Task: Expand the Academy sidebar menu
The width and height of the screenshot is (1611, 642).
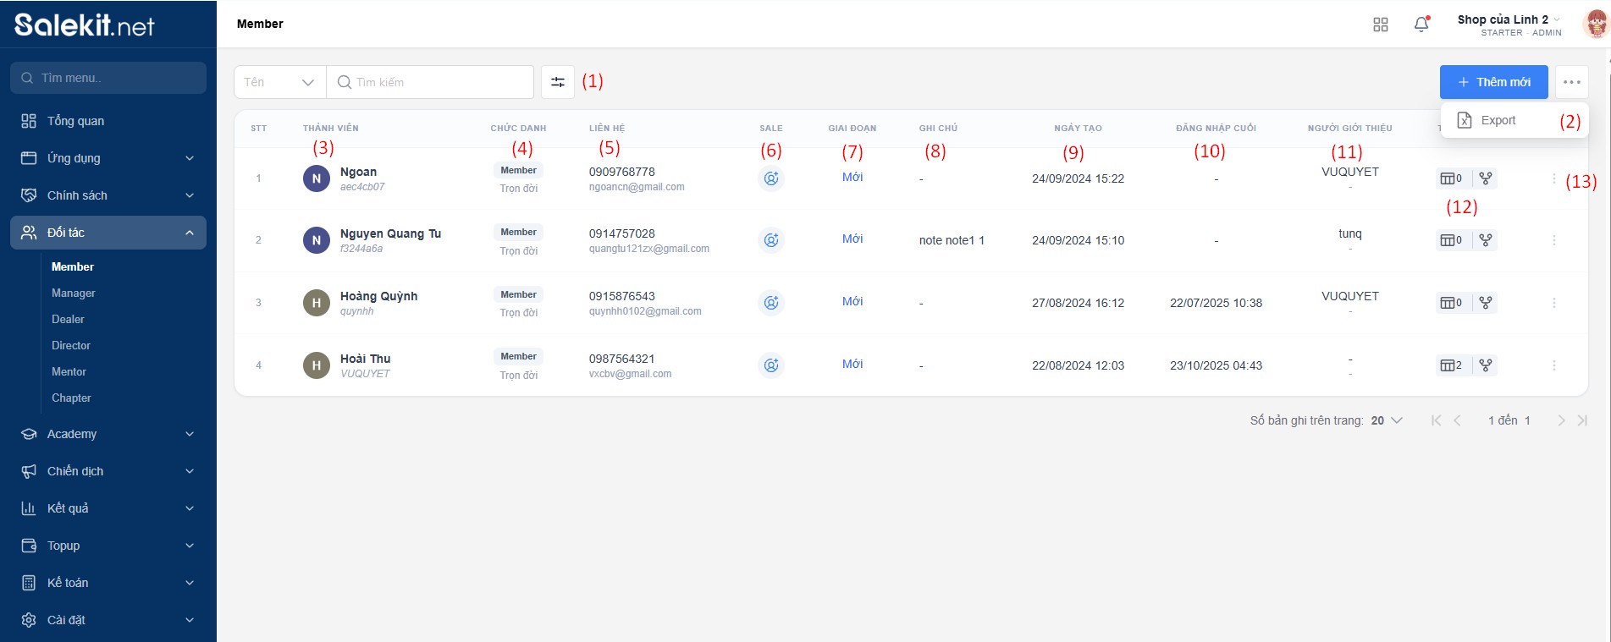Action: coord(108,434)
